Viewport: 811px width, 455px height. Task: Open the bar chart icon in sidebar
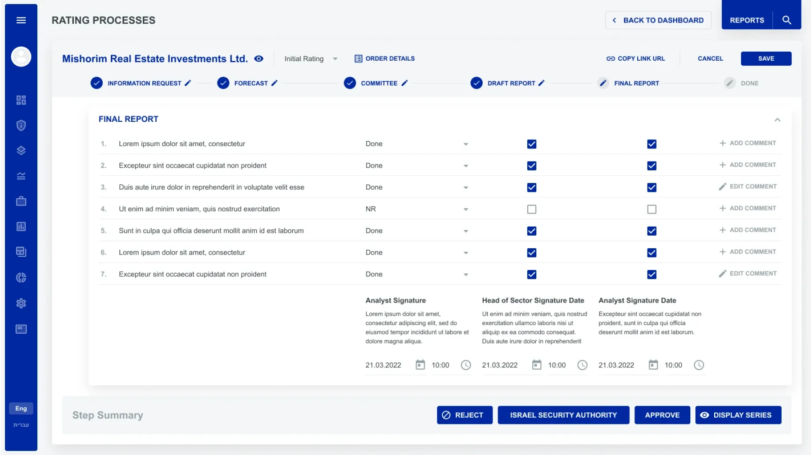[21, 227]
